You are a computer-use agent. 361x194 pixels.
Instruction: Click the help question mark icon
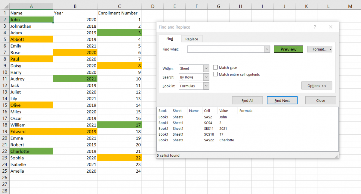click(315, 27)
